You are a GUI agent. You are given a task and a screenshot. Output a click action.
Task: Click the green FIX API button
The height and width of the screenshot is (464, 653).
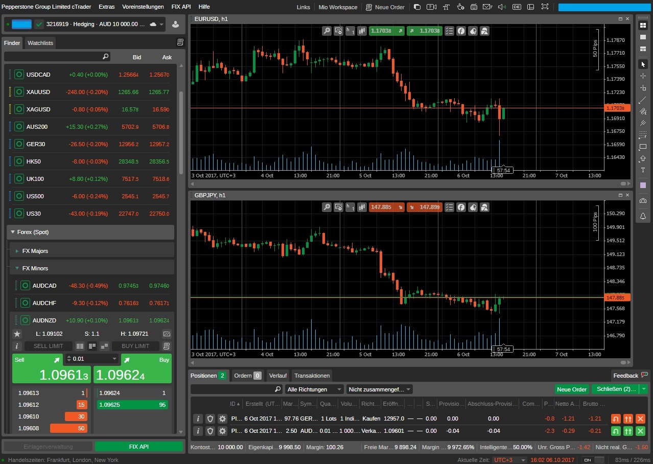click(x=139, y=446)
